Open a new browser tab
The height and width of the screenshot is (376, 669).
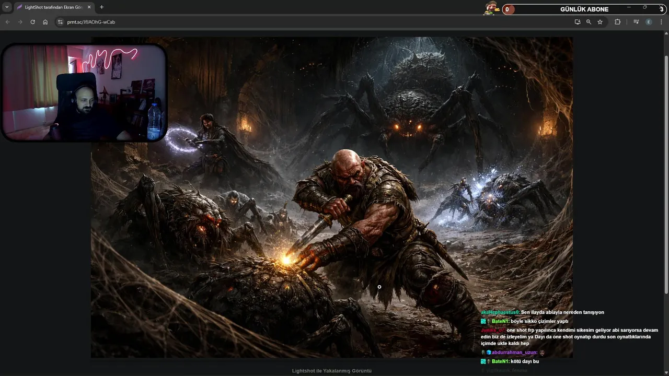[x=101, y=7]
